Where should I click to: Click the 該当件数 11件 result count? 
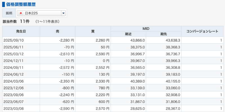[x=16, y=22]
